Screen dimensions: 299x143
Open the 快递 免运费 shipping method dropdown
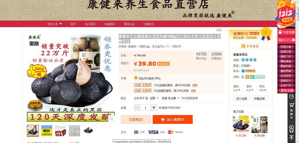[x=170, y=98]
